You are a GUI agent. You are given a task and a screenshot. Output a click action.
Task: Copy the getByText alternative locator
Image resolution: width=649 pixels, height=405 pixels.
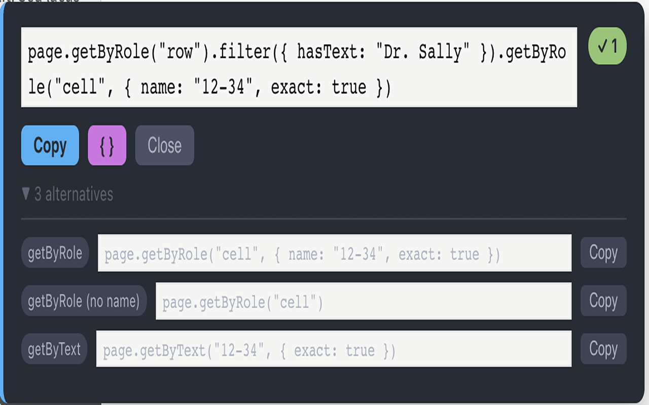pyautogui.click(x=603, y=349)
